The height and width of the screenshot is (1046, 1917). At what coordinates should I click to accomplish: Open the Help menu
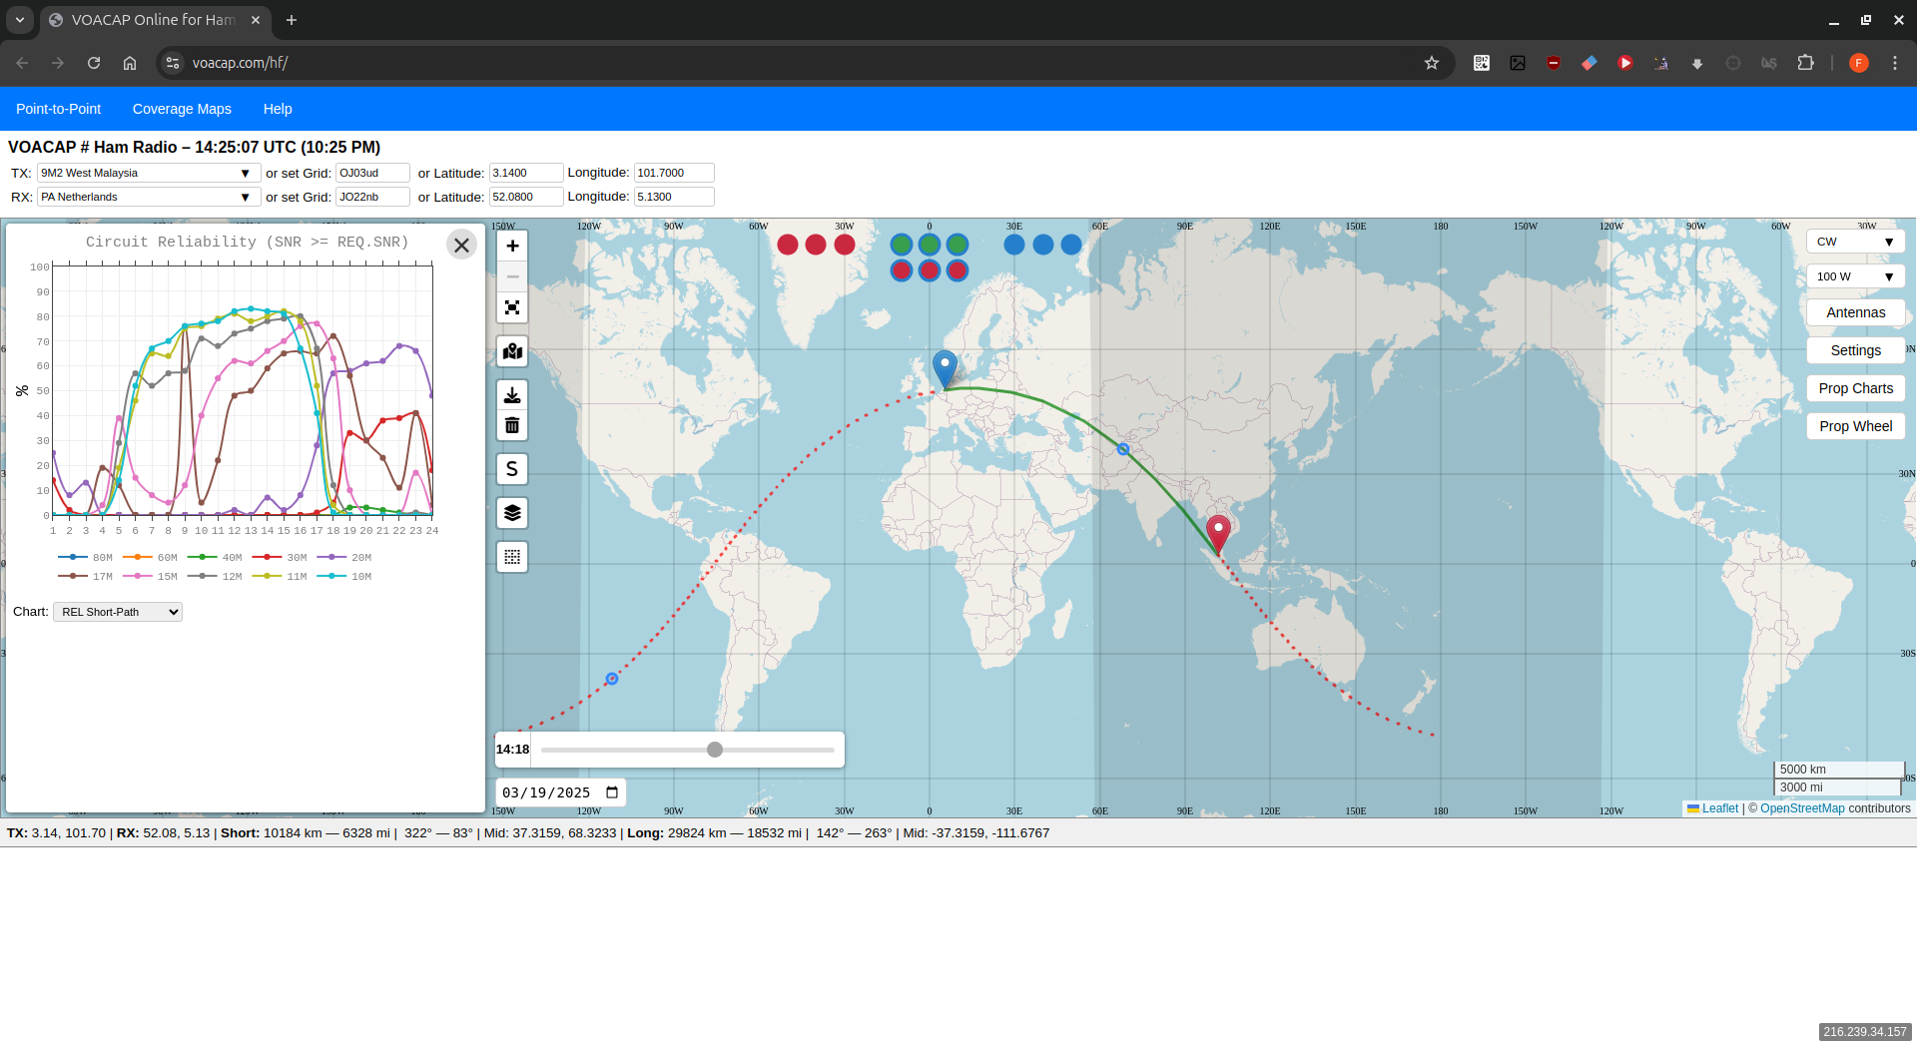277,109
